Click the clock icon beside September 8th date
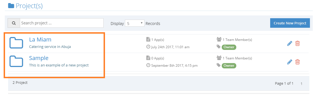Image resolution: width=313 pixels, height=104 pixels. click(x=148, y=65)
